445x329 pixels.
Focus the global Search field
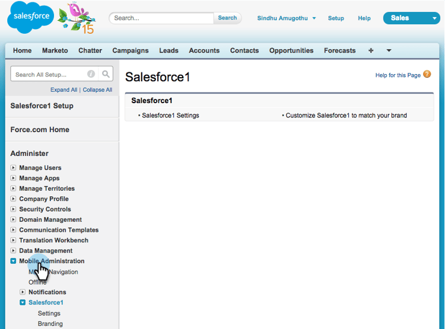tap(162, 18)
